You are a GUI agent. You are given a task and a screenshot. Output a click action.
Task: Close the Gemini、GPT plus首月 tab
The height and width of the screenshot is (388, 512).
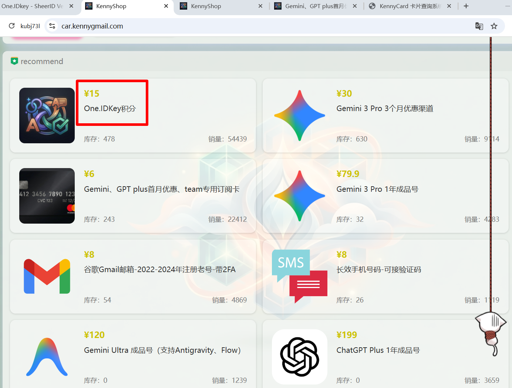(355, 6)
